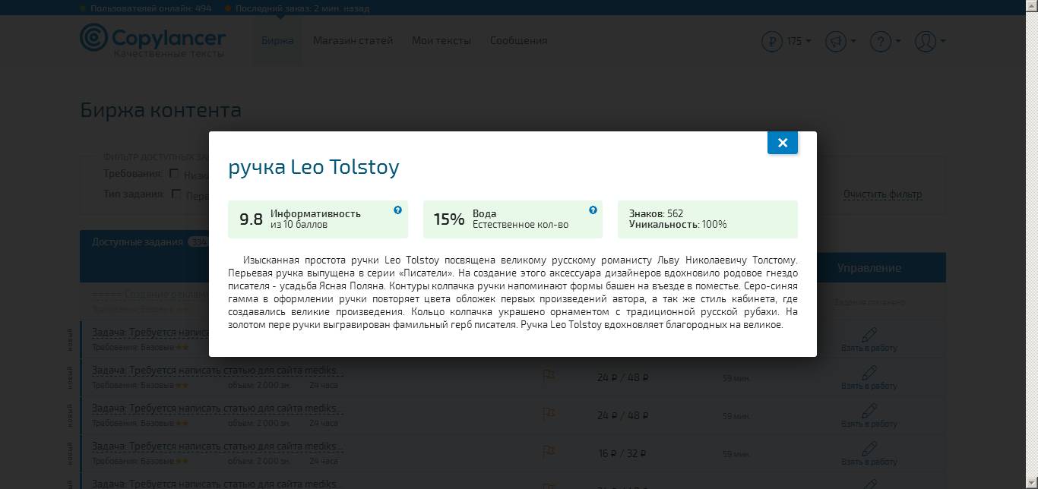Click the user profile avatar icon
Screen dimensions: 1038x489
(x=925, y=41)
